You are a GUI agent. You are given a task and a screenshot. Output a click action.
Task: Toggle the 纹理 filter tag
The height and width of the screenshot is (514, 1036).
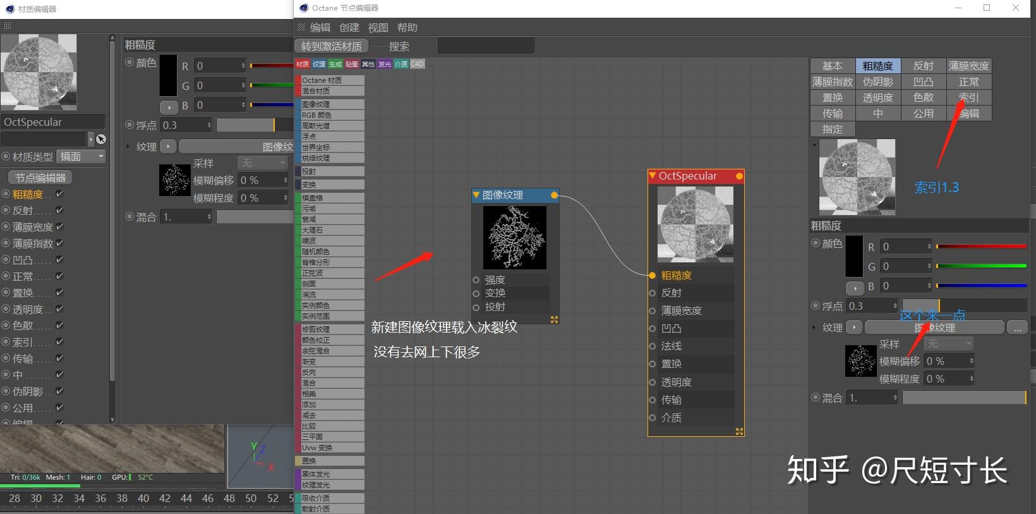(x=319, y=64)
